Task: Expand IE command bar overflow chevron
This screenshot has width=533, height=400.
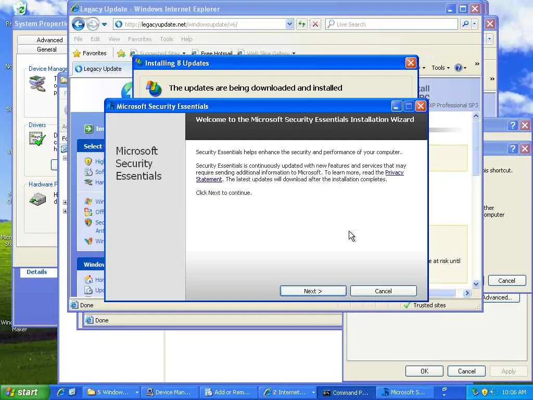Action: (x=477, y=64)
